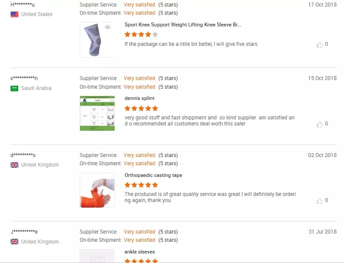The image size is (344, 263).
Task: View the orange casting tape product photo
Action: [x=97, y=190]
